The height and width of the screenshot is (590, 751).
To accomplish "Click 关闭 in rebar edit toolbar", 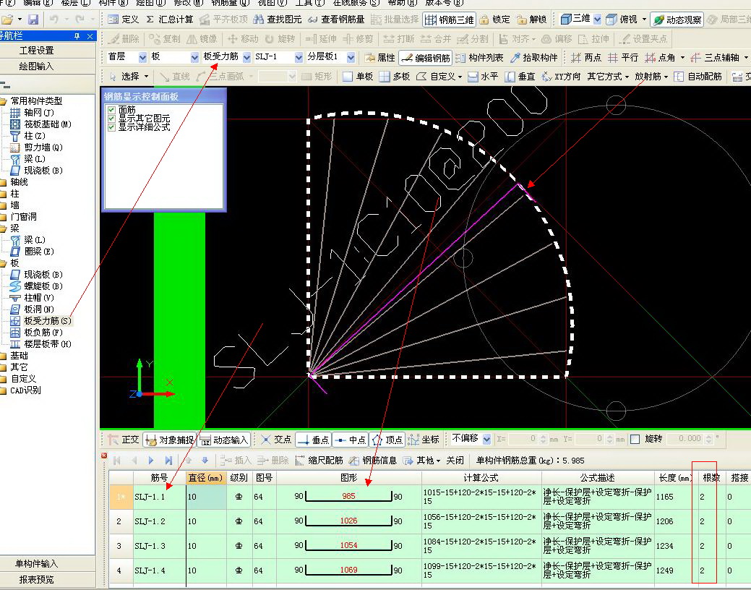I will click(x=455, y=460).
